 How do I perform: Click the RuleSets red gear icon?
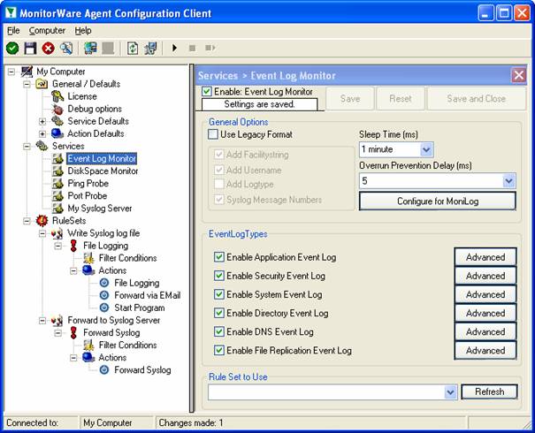(x=42, y=221)
